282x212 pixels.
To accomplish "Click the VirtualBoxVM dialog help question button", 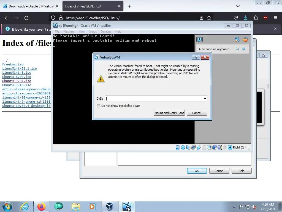I will (x=196, y=57).
